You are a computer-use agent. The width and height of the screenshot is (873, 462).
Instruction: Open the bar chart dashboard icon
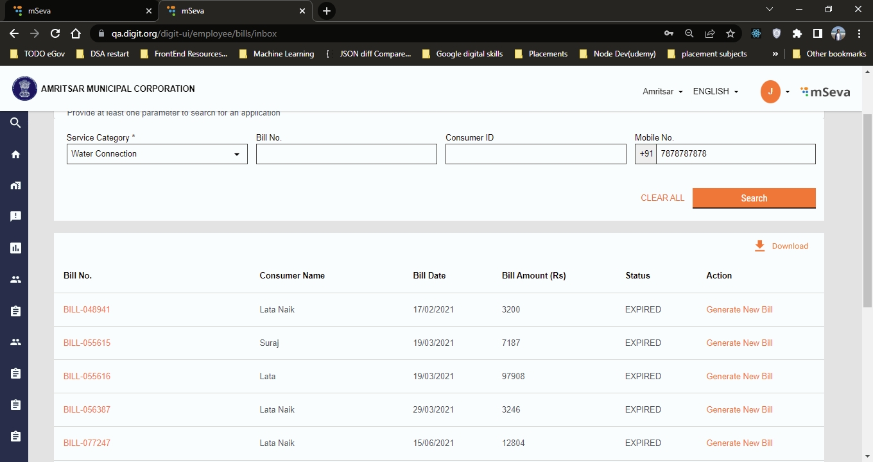[15, 248]
